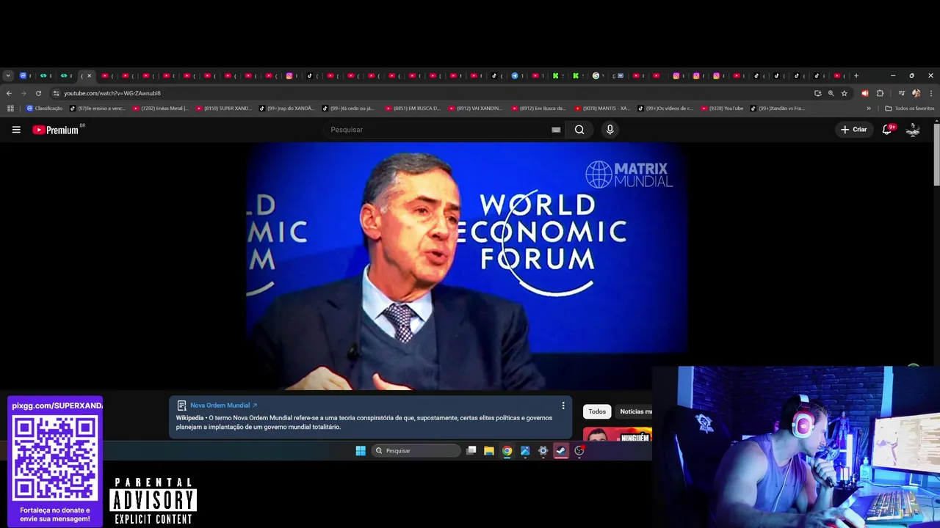
Task: Go back with the browser back arrow
Action: 9,93
